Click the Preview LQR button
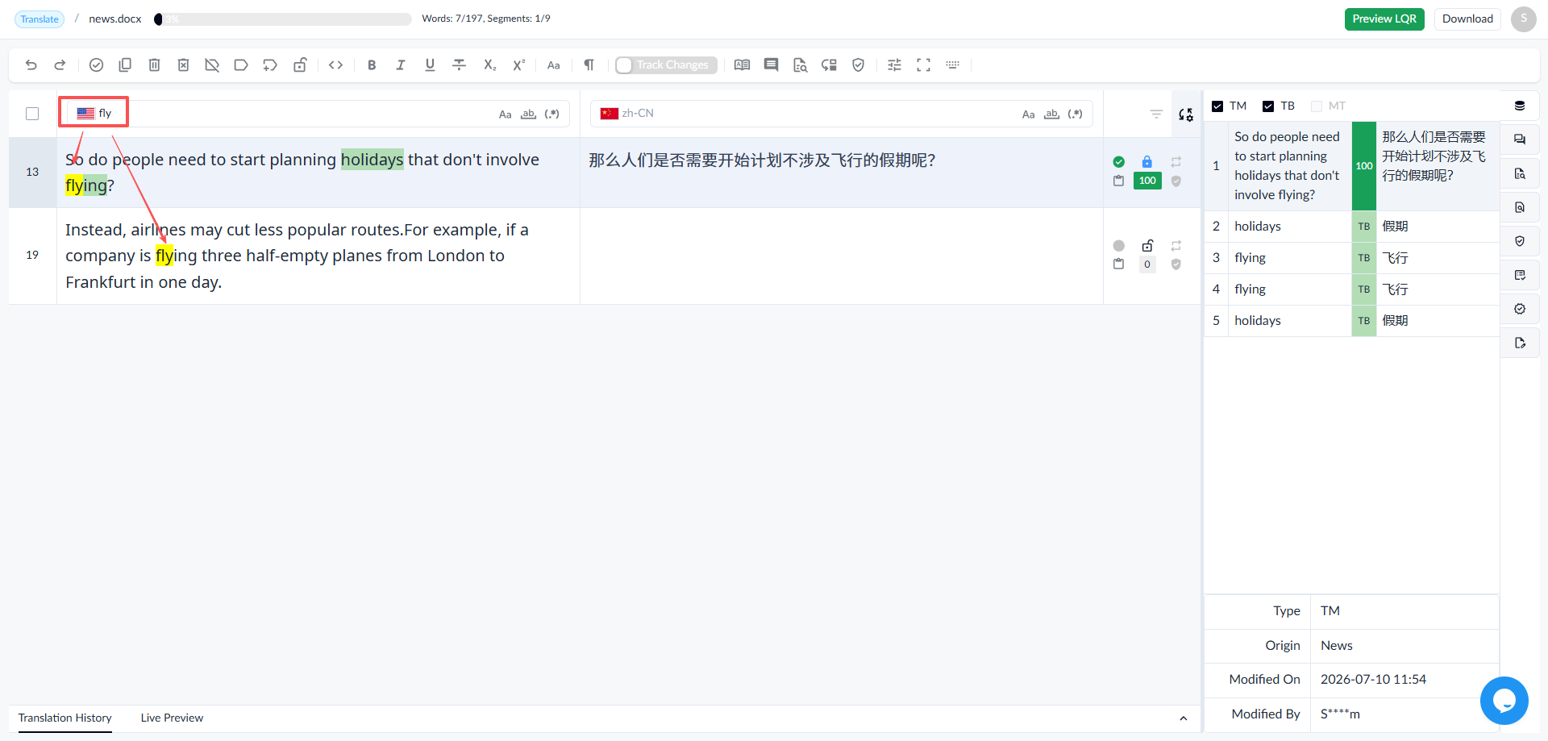 [1384, 19]
